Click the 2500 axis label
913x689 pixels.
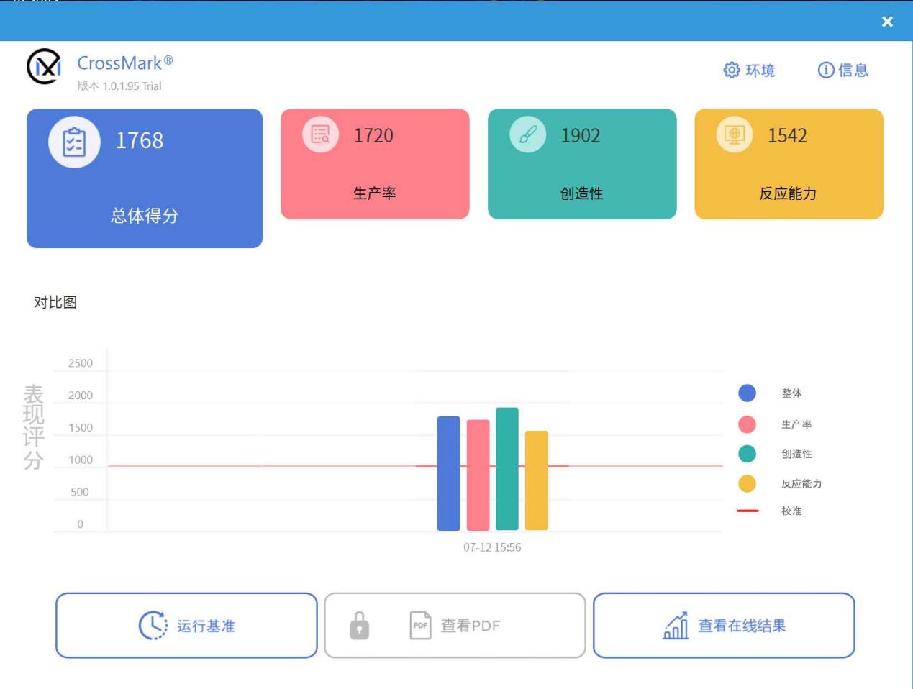coord(81,363)
